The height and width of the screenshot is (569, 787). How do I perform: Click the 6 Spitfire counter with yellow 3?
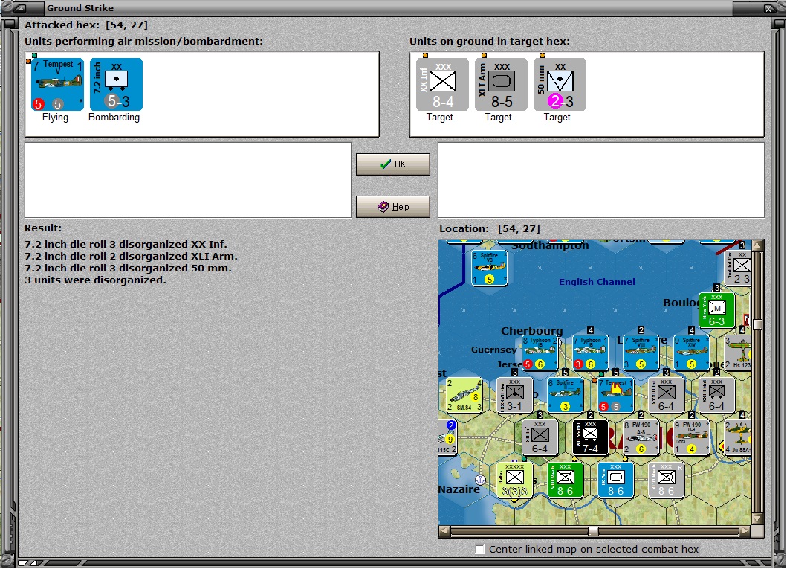point(565,395)
